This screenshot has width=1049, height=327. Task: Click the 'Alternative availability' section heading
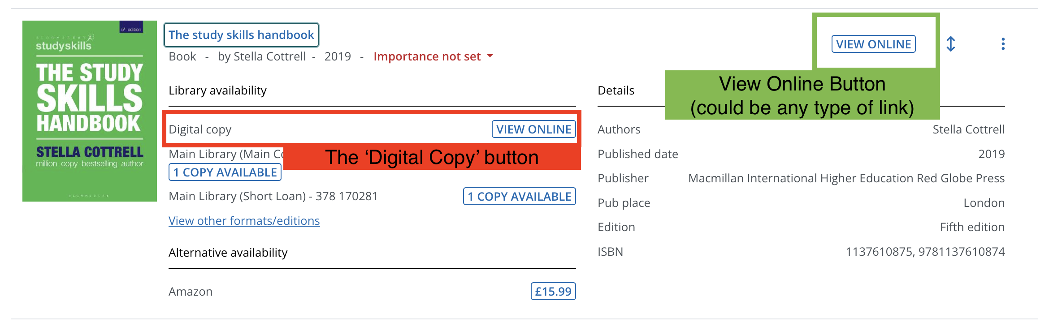coord(228,252)
